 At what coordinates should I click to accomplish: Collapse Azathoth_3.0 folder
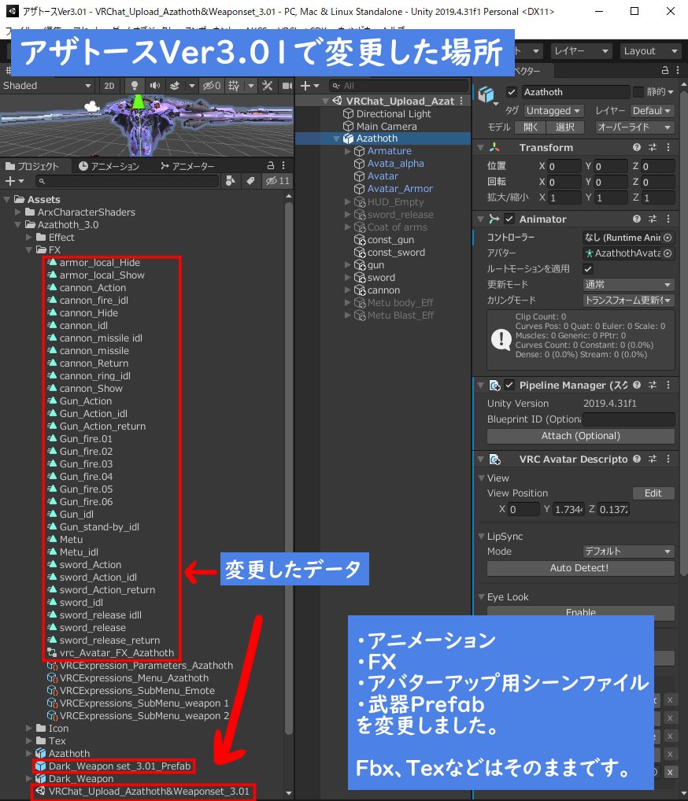click(18, 225)
